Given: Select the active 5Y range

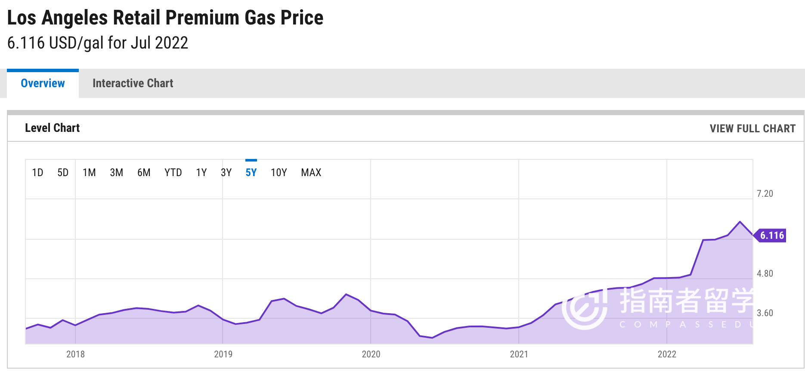Looking at the screenshot, I should 251,173.
